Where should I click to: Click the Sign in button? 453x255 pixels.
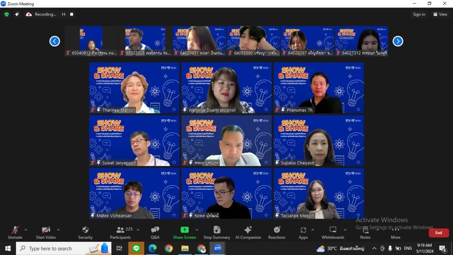(419, 14)
